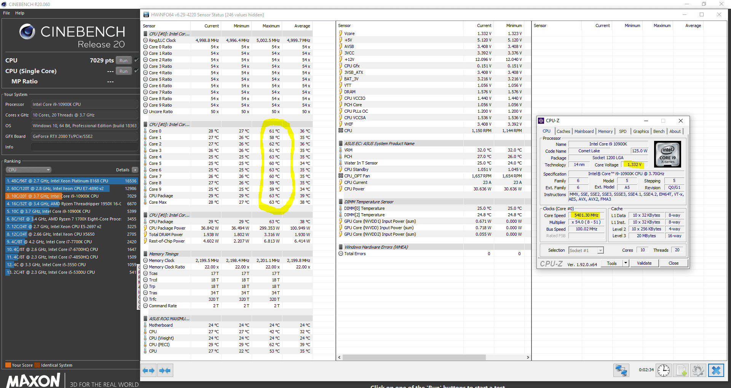Switch to CPU-Z Bench tab
Screen dimensions: 731x388
click(659, 131)
